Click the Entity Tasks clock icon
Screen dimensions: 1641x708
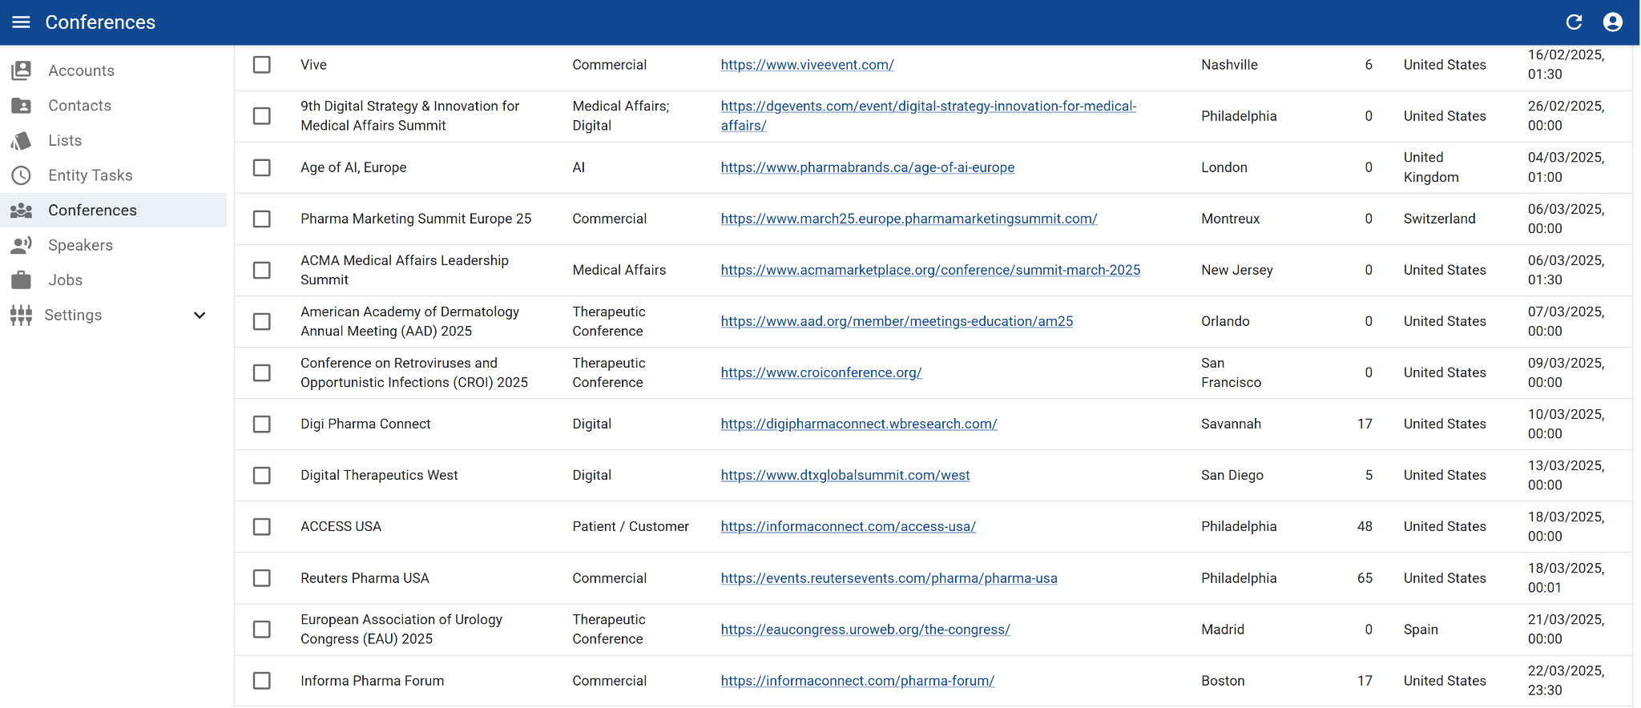pos(22,175)
